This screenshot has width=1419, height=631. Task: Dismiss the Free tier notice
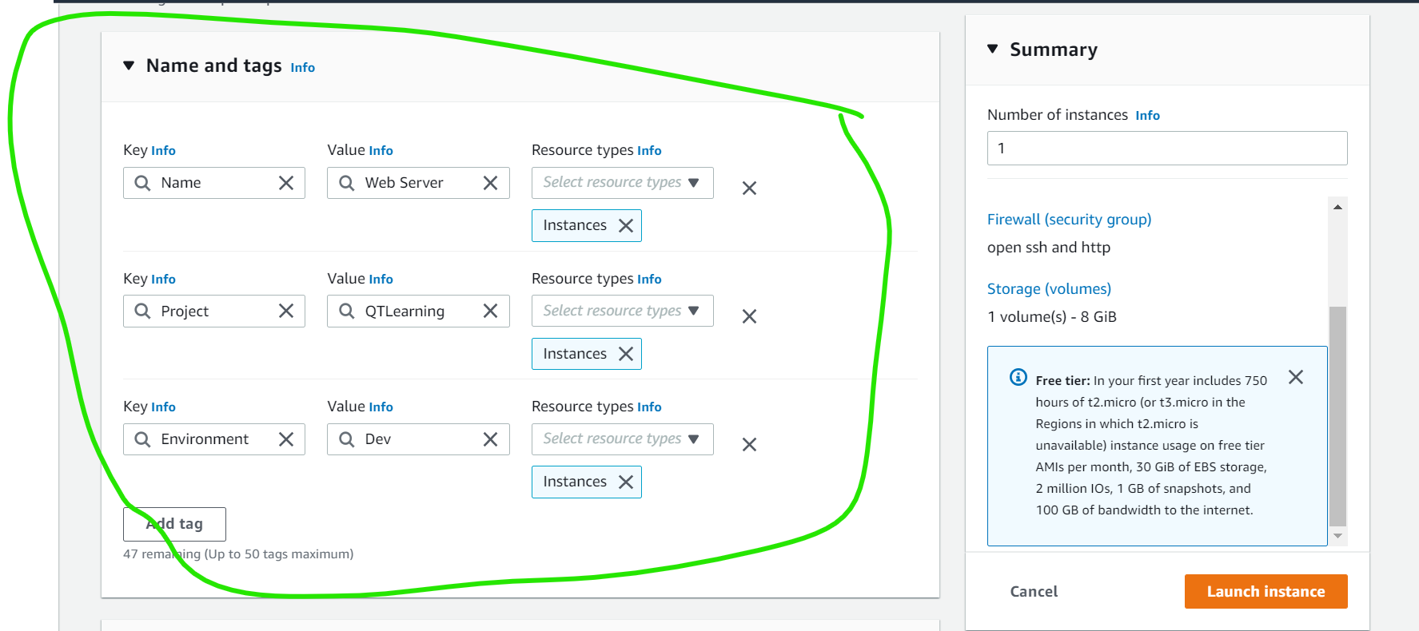1296,377
